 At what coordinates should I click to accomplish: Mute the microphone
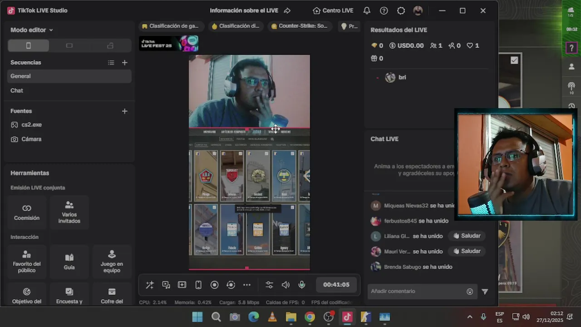[x=302, y=285]
